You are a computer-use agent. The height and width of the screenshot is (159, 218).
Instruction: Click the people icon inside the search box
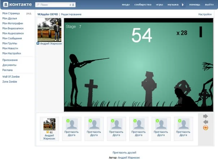[x=73, y=5]
